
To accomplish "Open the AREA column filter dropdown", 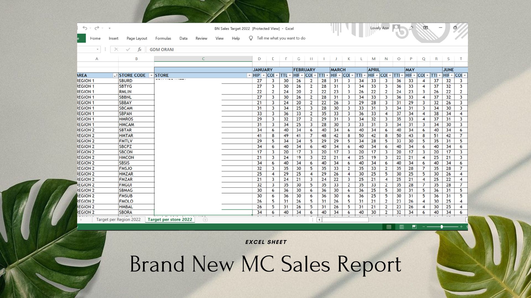I will [x=115, y=75].
